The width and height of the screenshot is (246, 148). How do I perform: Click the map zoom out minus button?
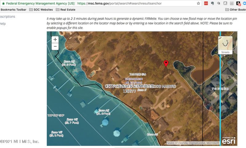pos(55,46)
